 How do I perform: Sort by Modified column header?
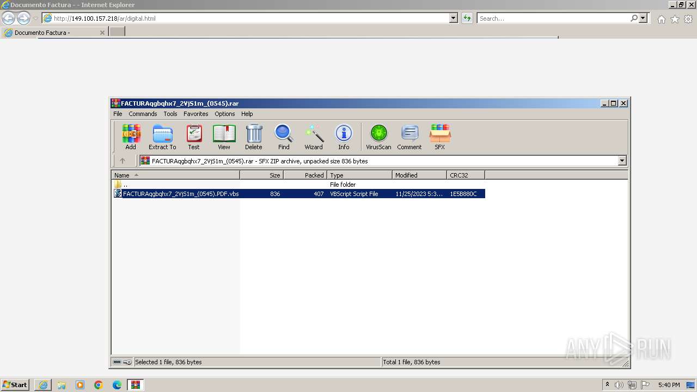click(x=419, y=175)
